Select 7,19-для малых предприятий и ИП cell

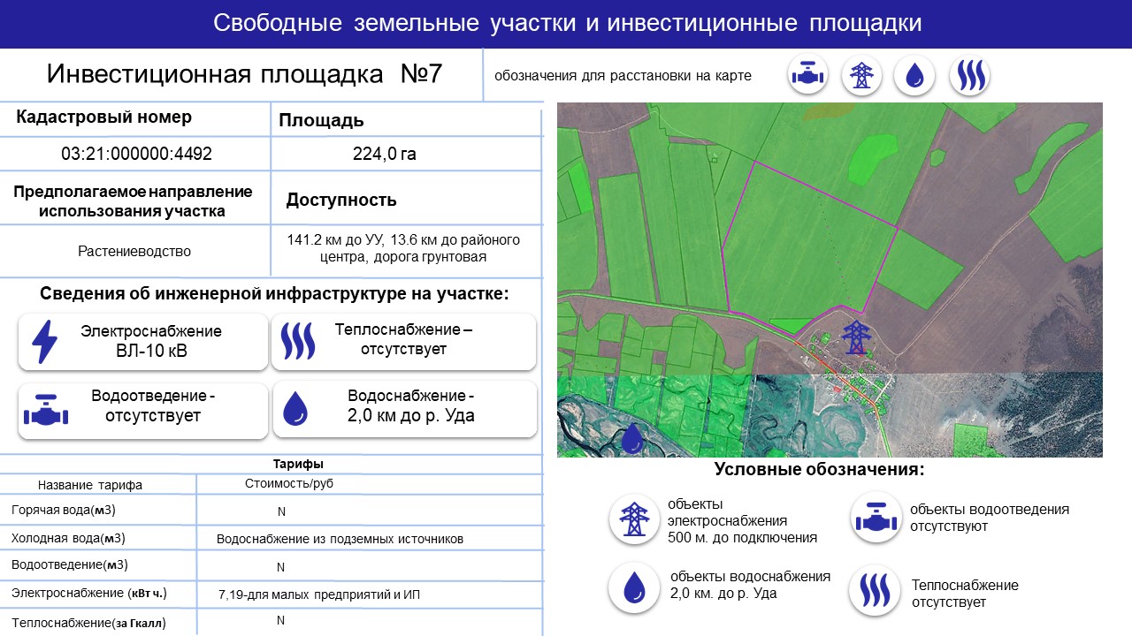319,595
